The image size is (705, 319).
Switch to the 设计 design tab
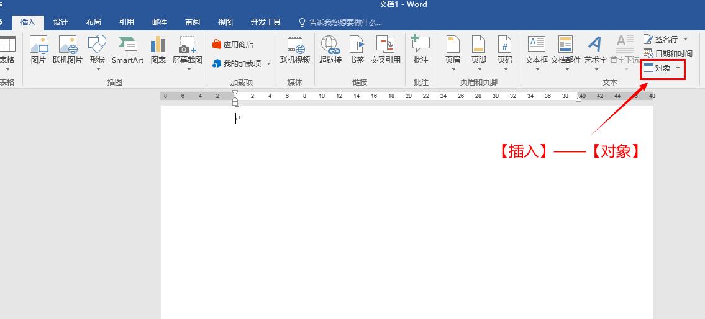(61, 22)
